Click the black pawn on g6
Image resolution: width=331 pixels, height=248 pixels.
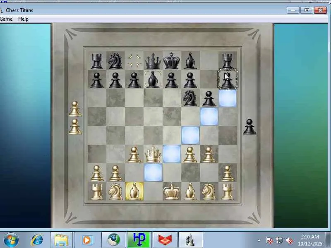pyautogui.click(x=209, y=99)
